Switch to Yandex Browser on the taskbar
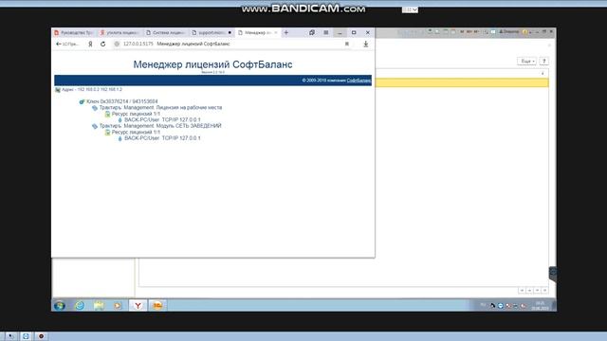The image size is (607, 341). coord(138,305)
